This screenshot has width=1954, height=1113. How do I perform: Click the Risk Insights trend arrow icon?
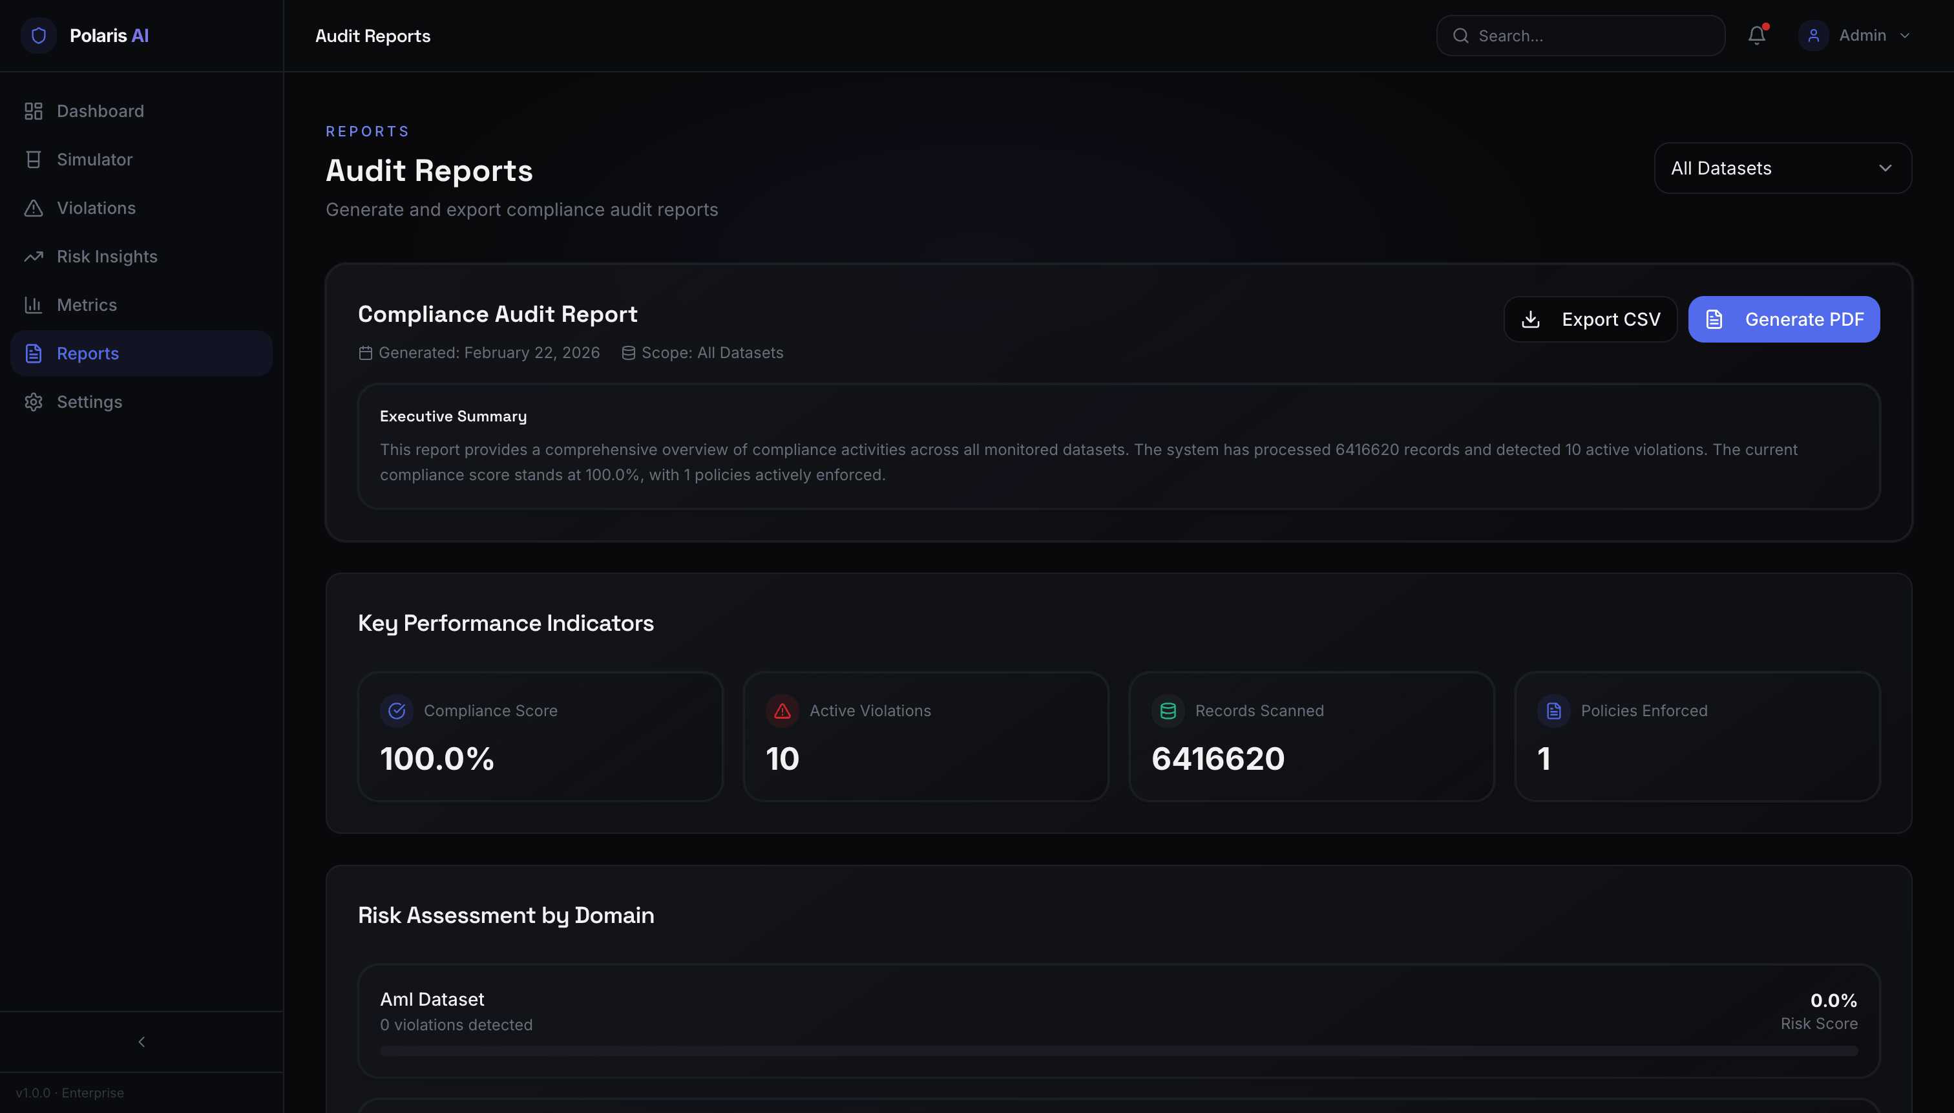33,256
